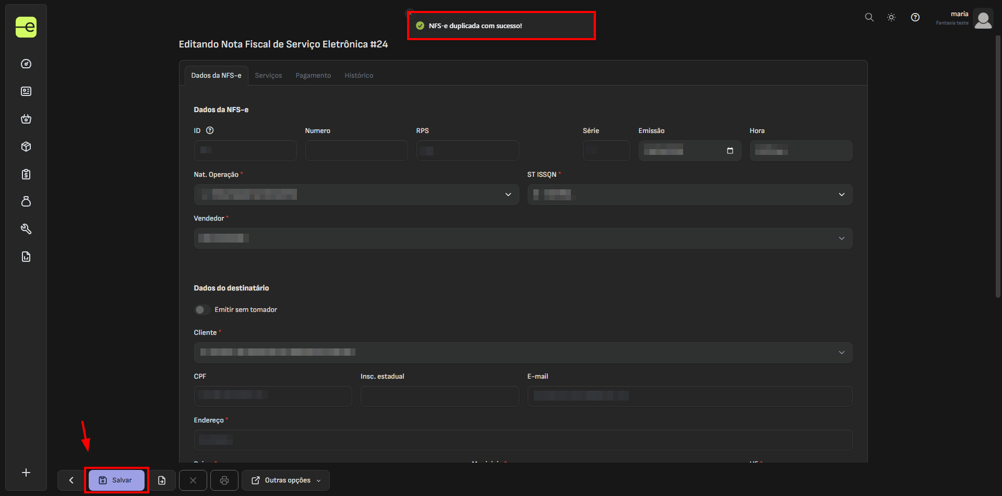Switch to the Pagamento tab
Screen dimensions: 1002x496
pos(313,76)
